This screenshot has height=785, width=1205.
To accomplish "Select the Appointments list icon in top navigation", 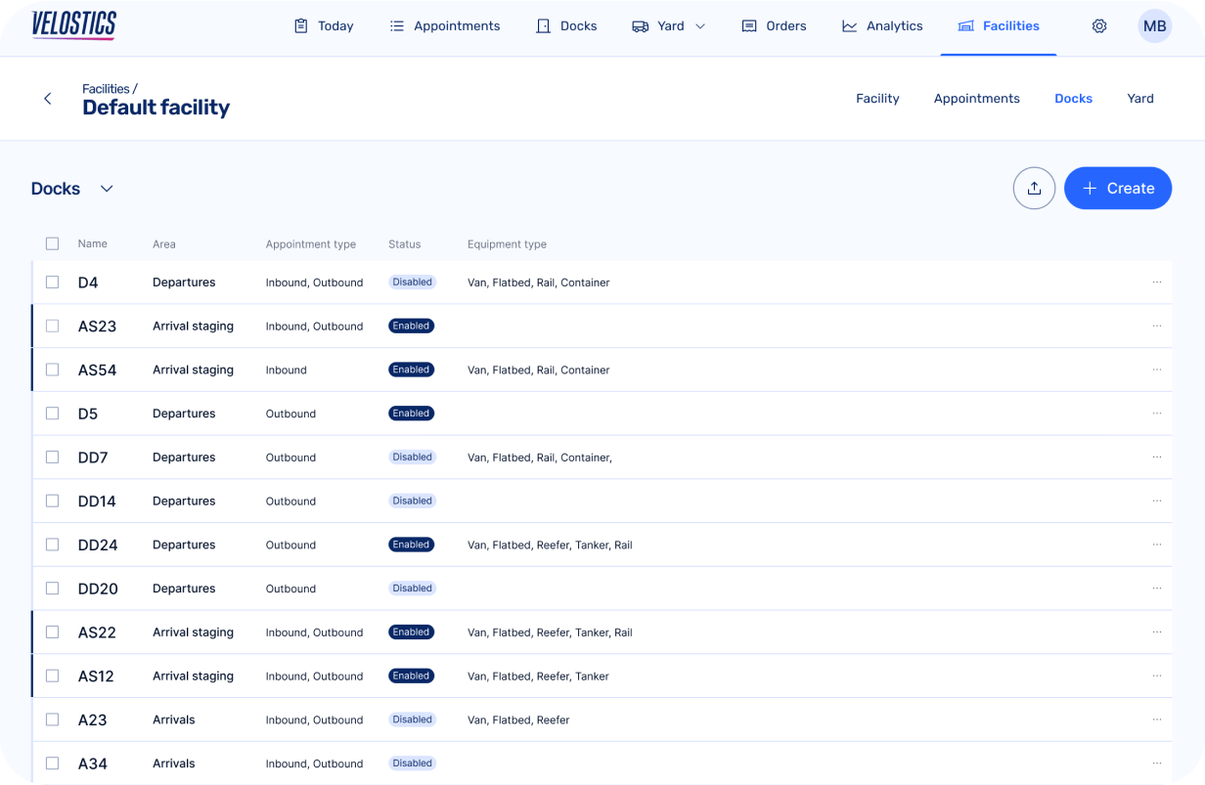I will pyautogui.click(x=395, y=25).
